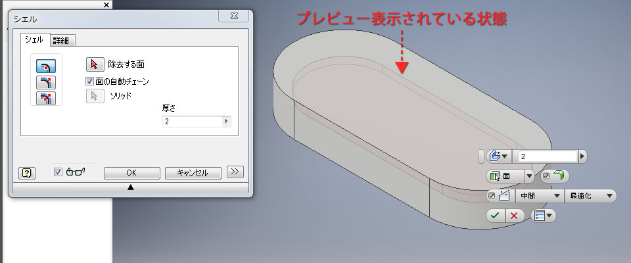Open the 最適化 dropdown
Viewport: 631px width, 263px height.
[590, 196]
